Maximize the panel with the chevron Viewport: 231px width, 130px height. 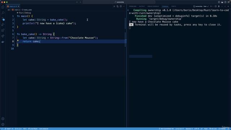(x=225, y=6)
